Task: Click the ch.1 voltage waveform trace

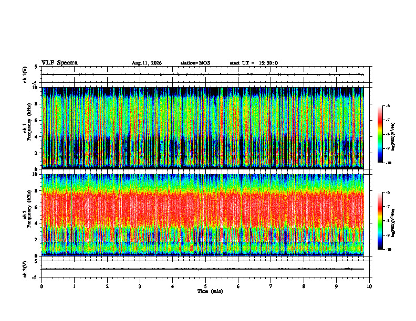Action: [203, 74]
